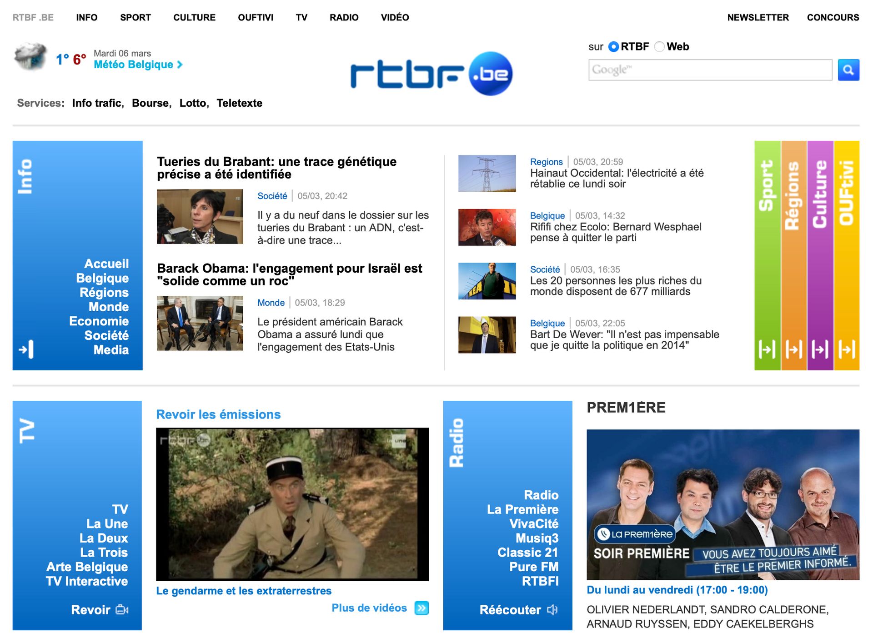Open the SPORT menu item

pyautogui.click(x=135, y=17)
